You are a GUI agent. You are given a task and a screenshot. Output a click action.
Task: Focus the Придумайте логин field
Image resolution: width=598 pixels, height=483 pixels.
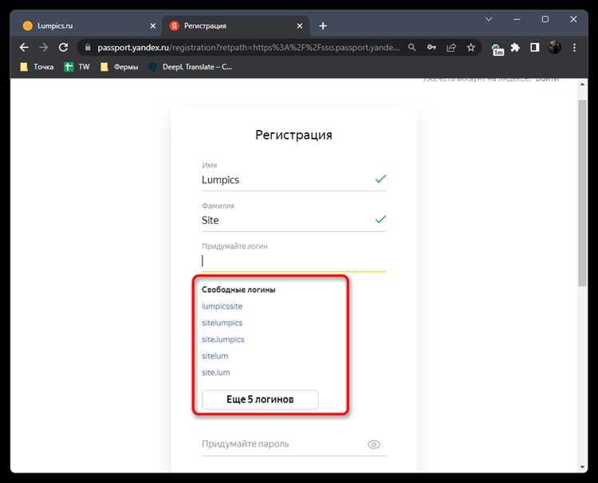[293, 261]
